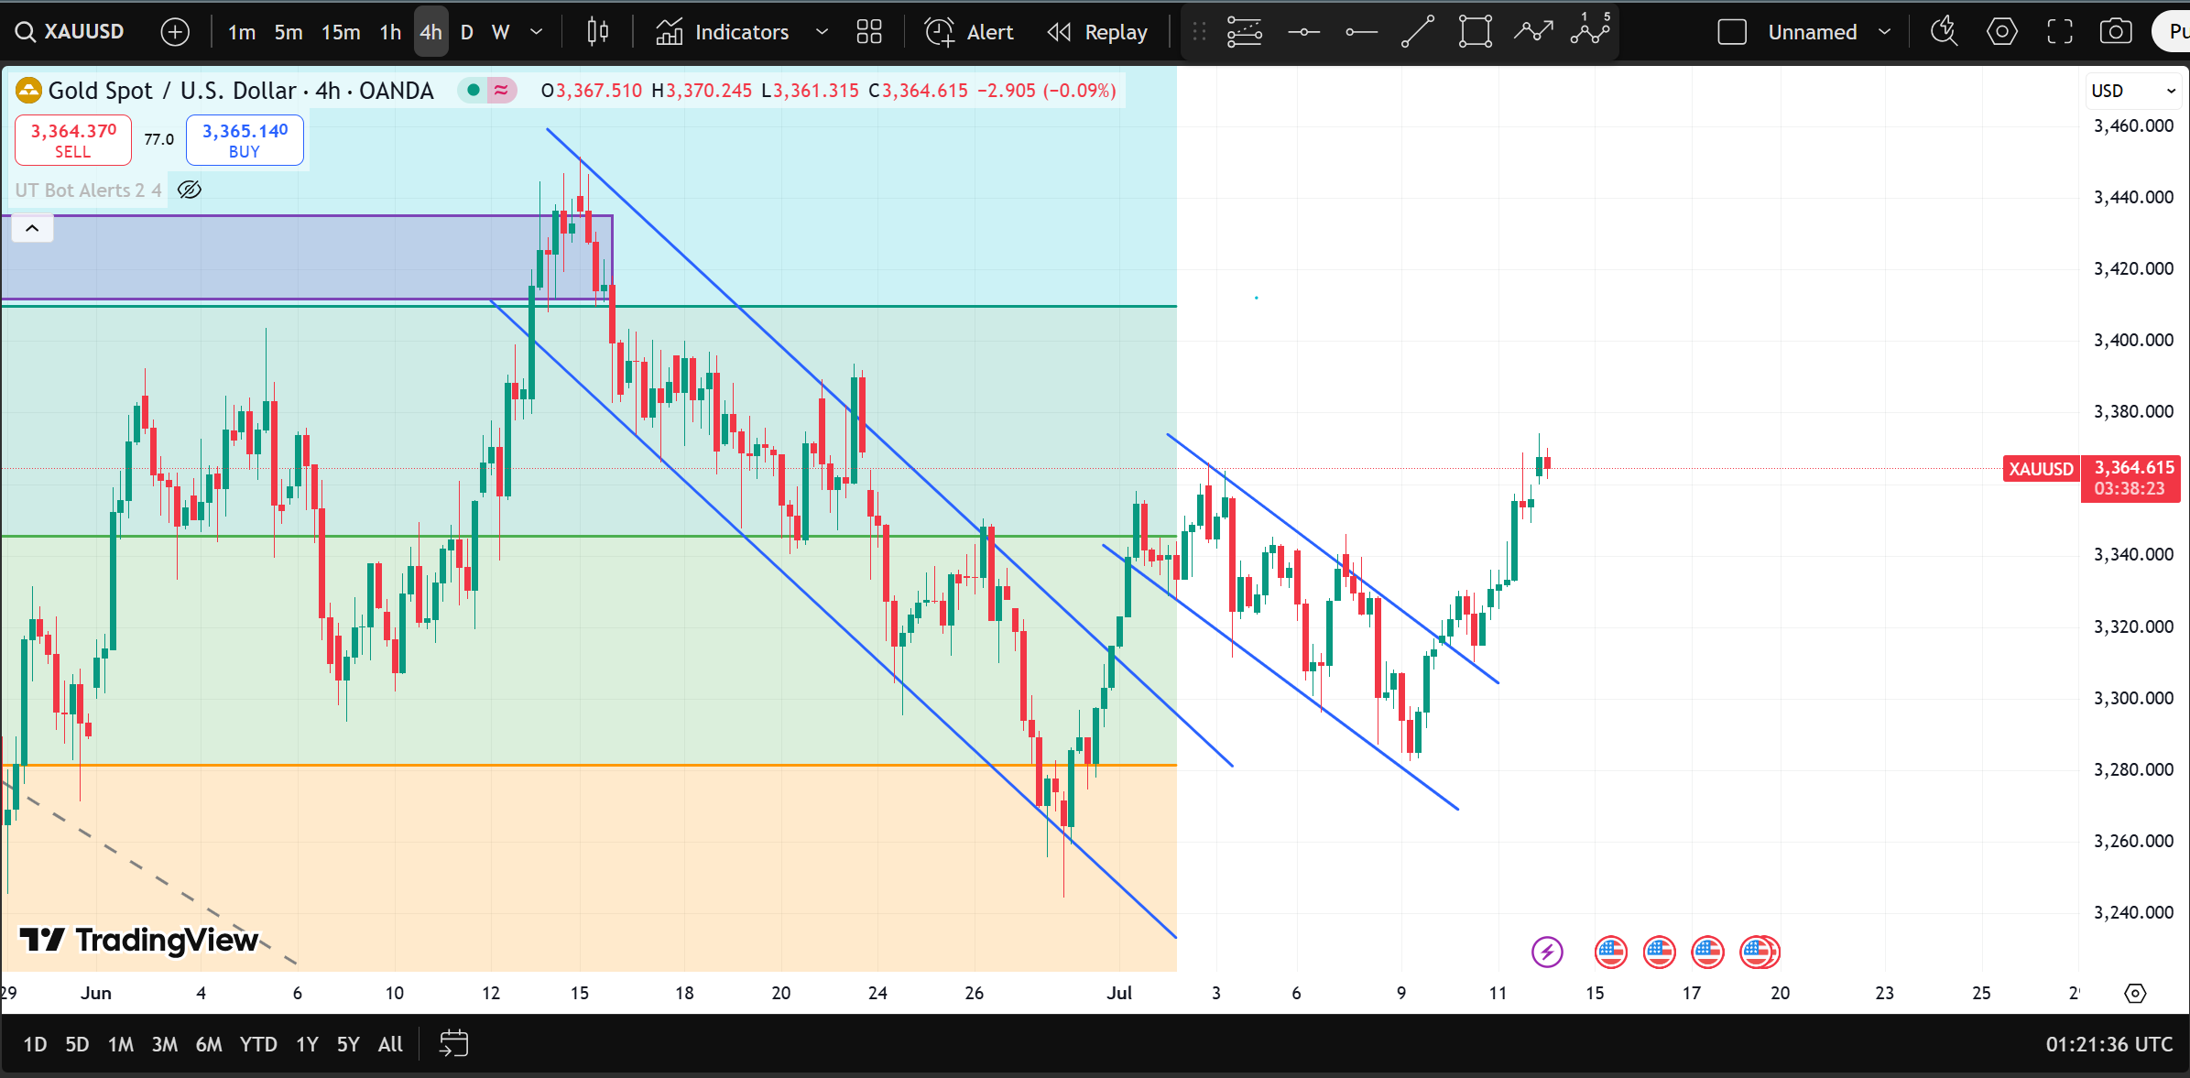
Task: Open the Indicators dialog
Action: pos(722,32)
